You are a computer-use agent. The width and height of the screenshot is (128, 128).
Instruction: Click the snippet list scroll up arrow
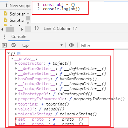click(x=28, y=13)
